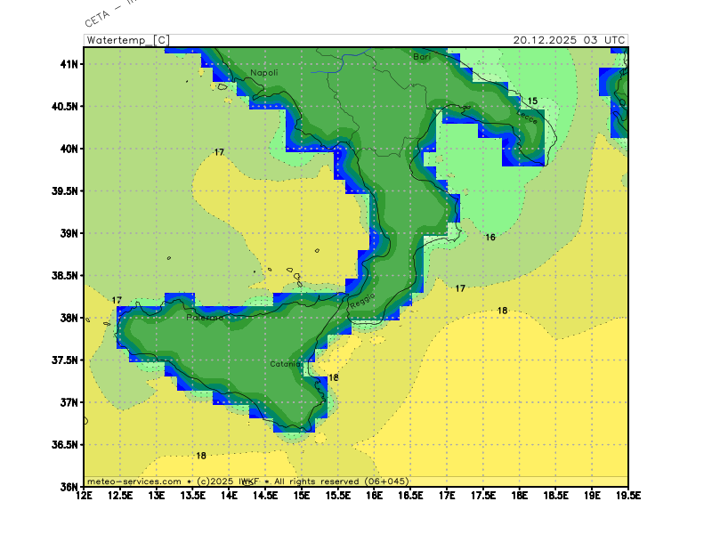The width and height of the screenshot is (712, 534).
Task: Select the 17 contour label southwest of Napoli
Action: [219, 152]
